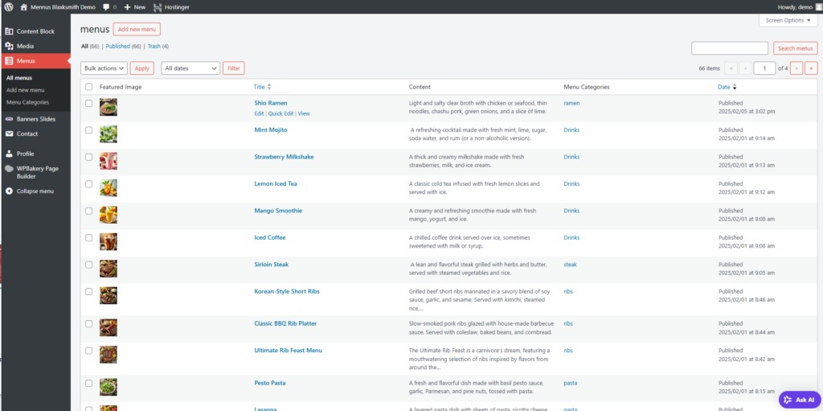Screen dimensions: 823x411
Task: Collapse the admin sidebar menu
Action: (x=35, y=191)
